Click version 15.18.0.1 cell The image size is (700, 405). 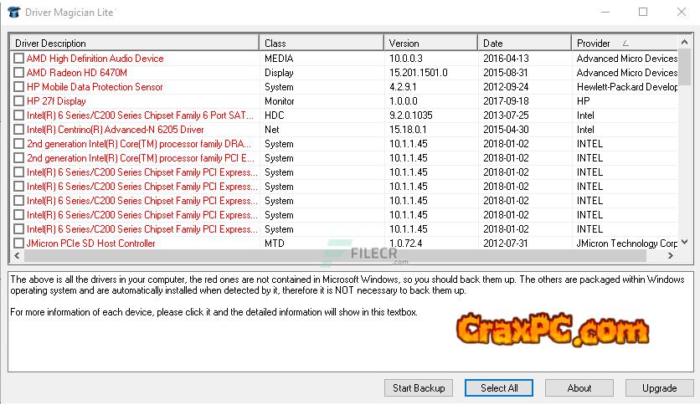click(x=408, y=130)
